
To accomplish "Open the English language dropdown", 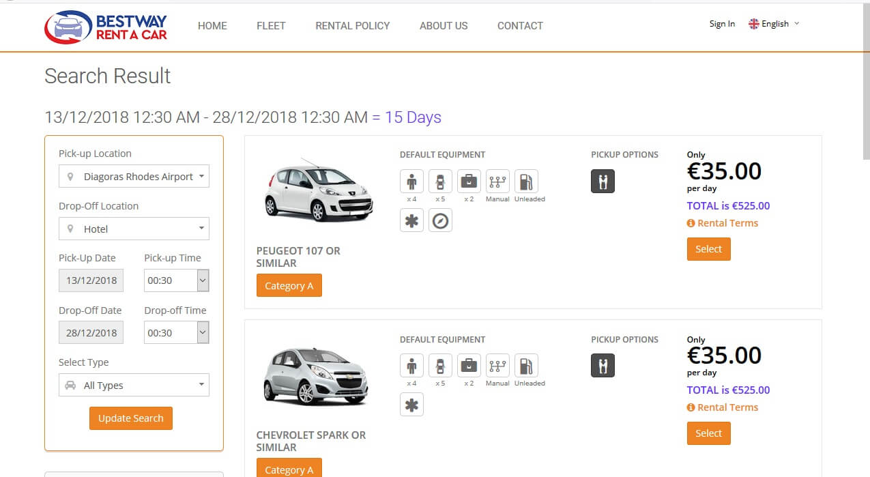I will coord(774,24).
